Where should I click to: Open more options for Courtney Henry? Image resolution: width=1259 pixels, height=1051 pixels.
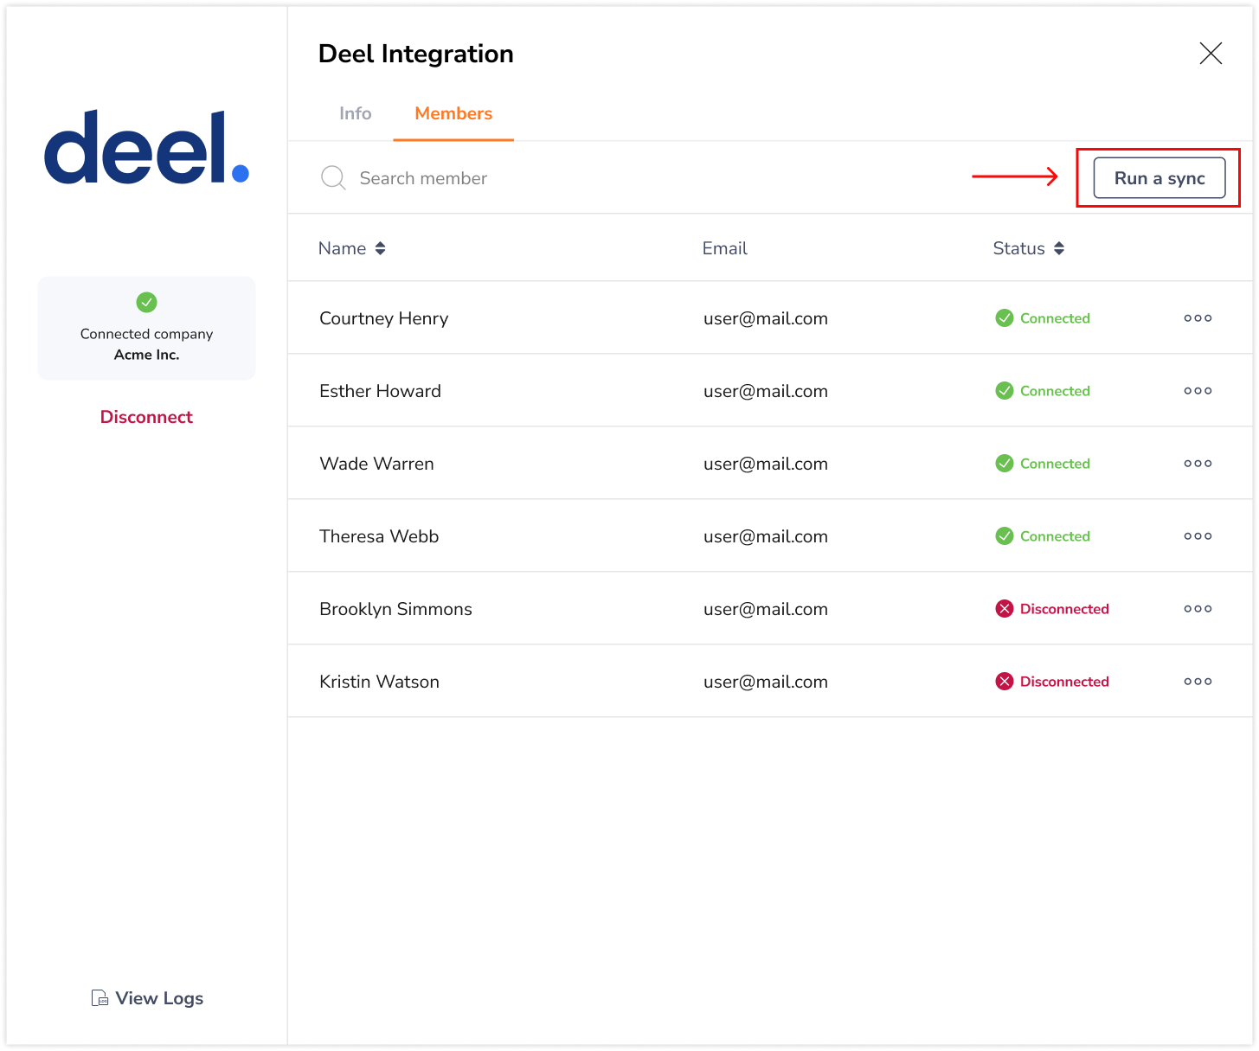click(x=1198, y=317)
